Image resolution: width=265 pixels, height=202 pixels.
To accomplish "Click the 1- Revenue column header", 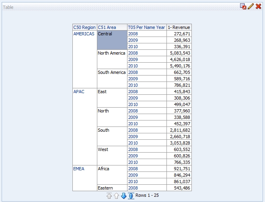I will pyautogui.click(x=179, y=27).
